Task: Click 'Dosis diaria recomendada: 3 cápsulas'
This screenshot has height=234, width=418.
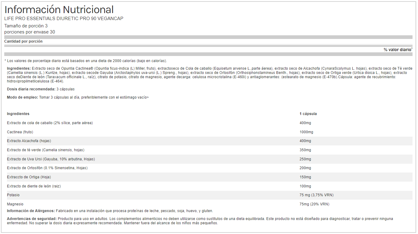Action: [x=41, y=89]
